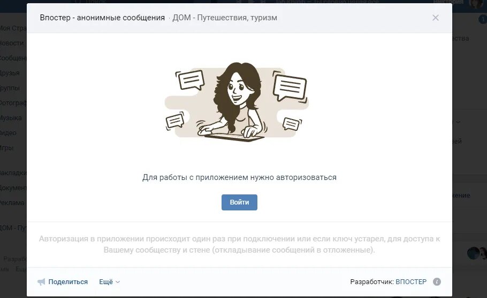Click the Поделиться share link
Image resolution: width=487 pixels, height=298 pixels.
(68, 281)
